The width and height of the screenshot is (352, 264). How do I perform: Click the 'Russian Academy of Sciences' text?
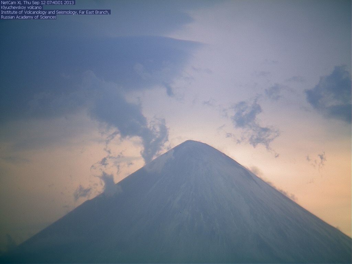[x=29, y=17]
